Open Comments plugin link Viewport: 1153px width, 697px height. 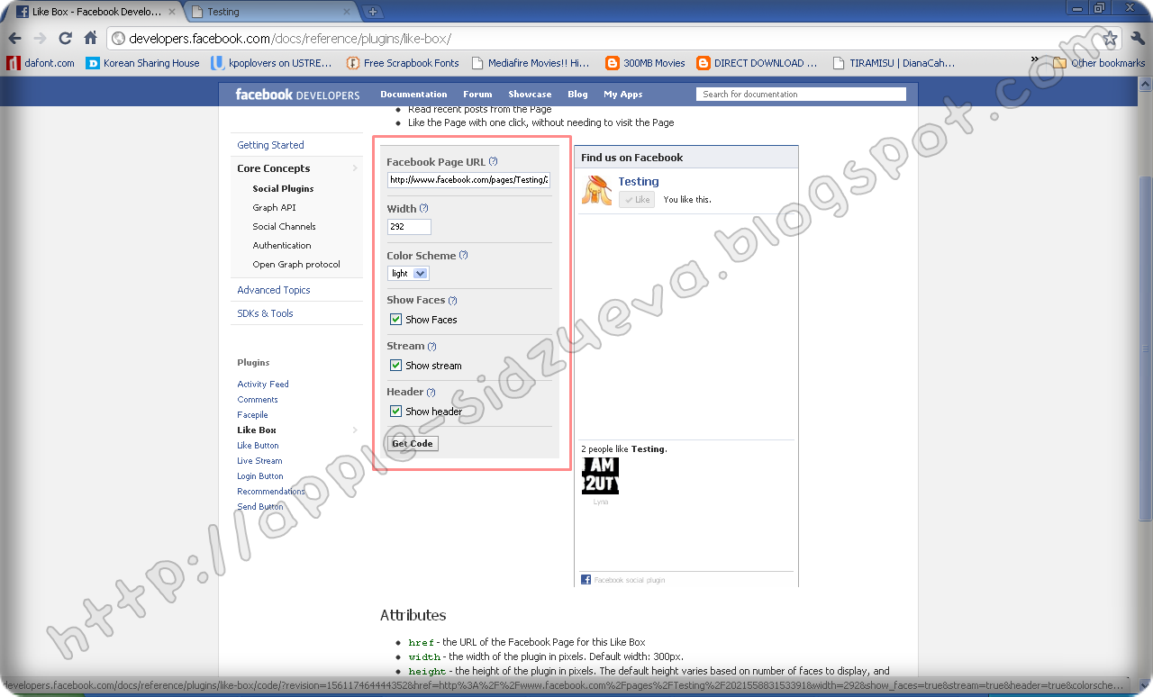[258, 400]
